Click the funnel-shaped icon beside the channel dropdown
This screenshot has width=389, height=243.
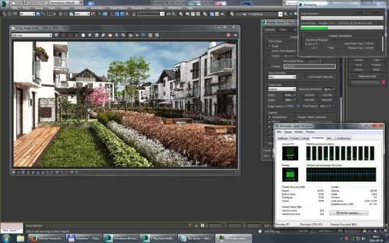tap(57, 35)
